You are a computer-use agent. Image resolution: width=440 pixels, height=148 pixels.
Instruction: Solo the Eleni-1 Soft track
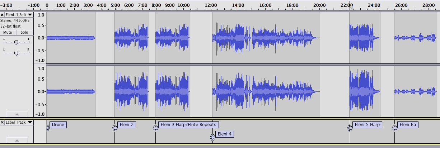[24, 32]
